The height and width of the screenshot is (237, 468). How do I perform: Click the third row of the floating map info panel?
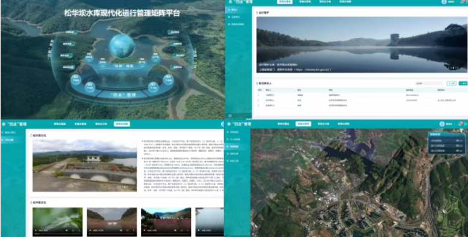click(446, 151)
